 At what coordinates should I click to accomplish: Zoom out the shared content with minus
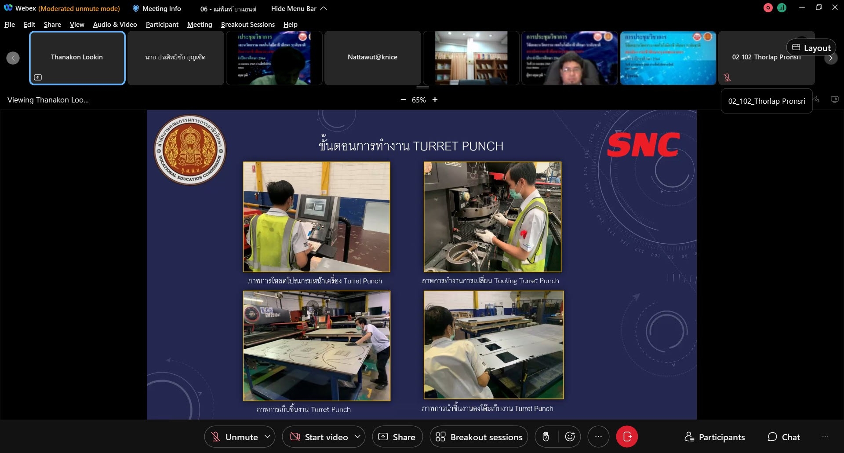click(x=403, y=100)
